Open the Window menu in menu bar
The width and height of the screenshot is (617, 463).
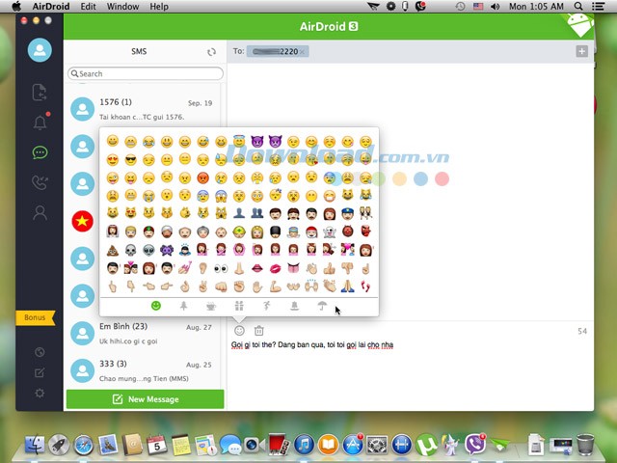122,7
